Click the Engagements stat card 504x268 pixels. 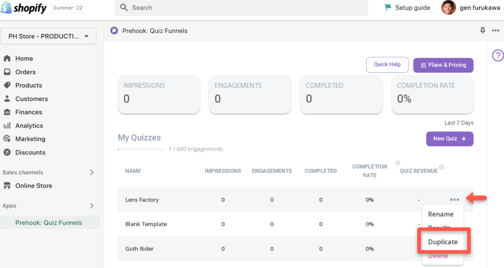[250, 94]
